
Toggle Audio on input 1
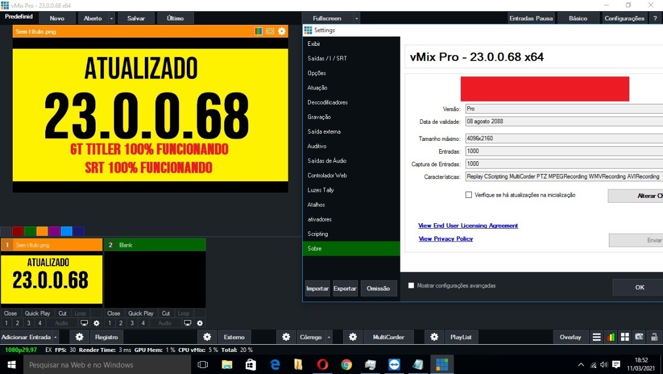coord(61,323)
